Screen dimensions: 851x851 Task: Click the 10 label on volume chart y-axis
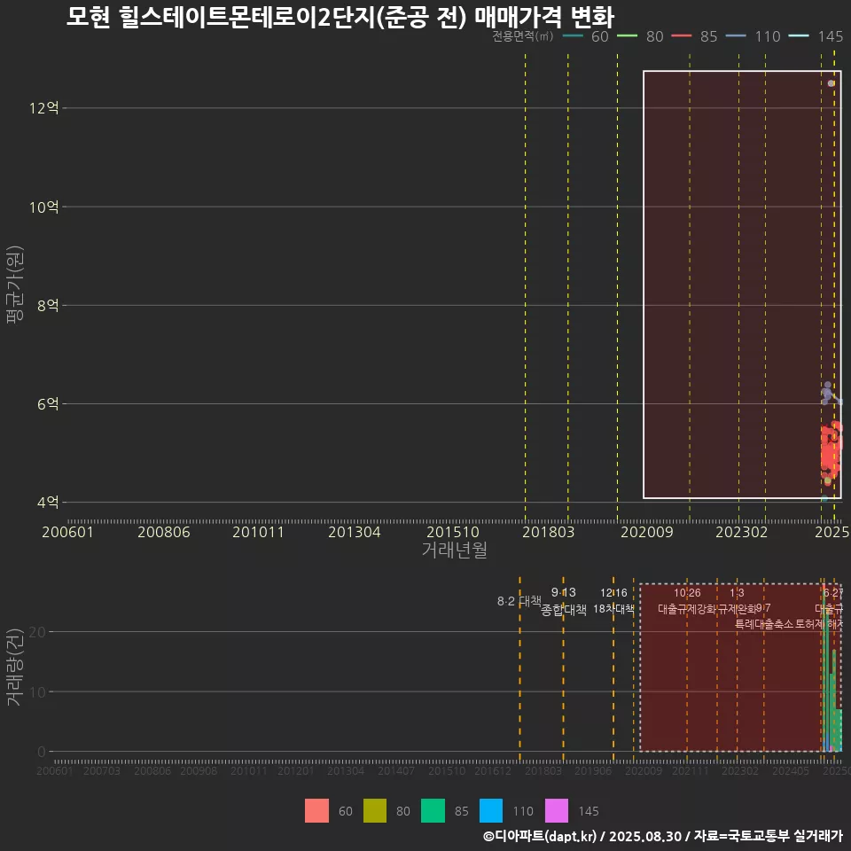tap(37, 692)
